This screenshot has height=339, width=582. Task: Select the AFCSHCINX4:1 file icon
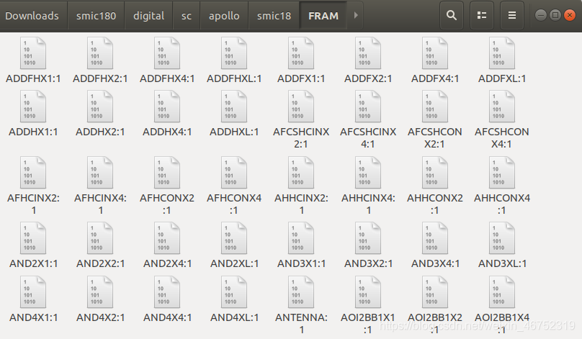click(x=368, y=107)
